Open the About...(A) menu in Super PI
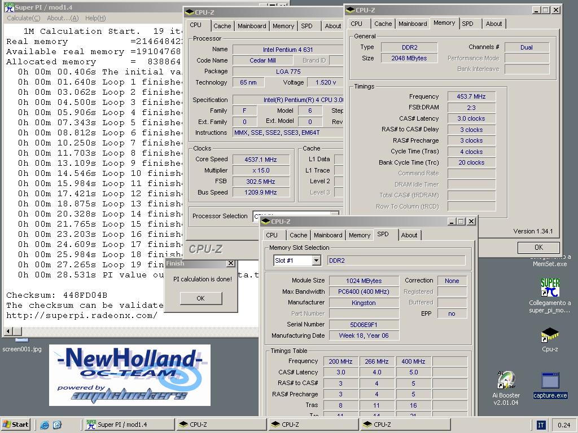This screenshot has height=433, width=578. (63, 18)
